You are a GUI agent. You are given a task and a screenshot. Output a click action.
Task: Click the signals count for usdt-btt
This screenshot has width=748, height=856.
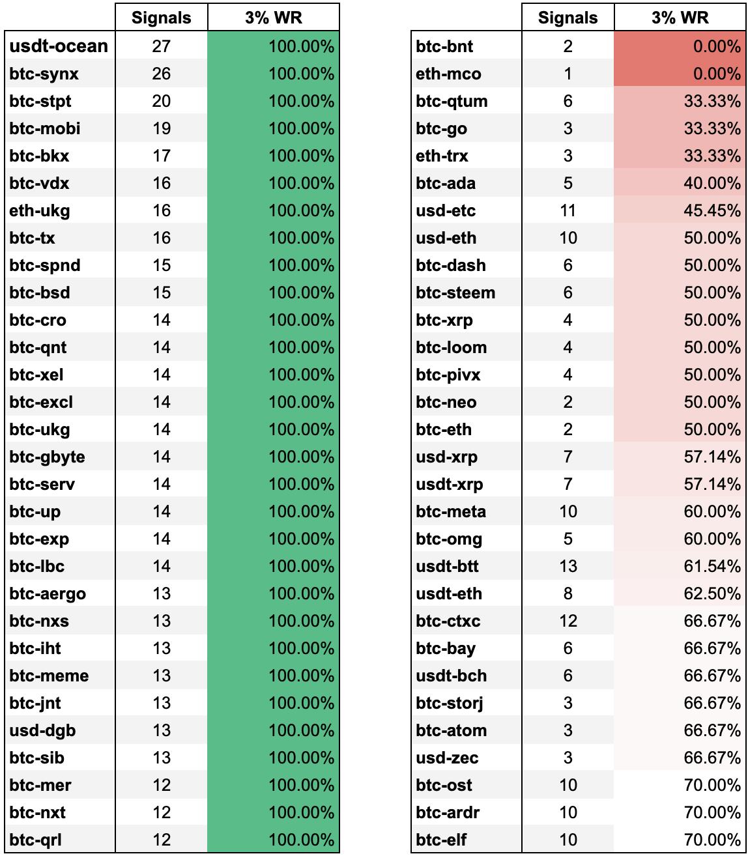568,566
